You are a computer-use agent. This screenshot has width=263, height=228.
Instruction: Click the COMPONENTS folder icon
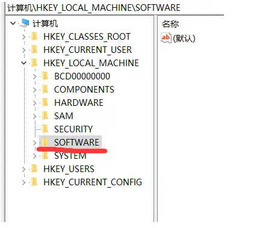46,90
